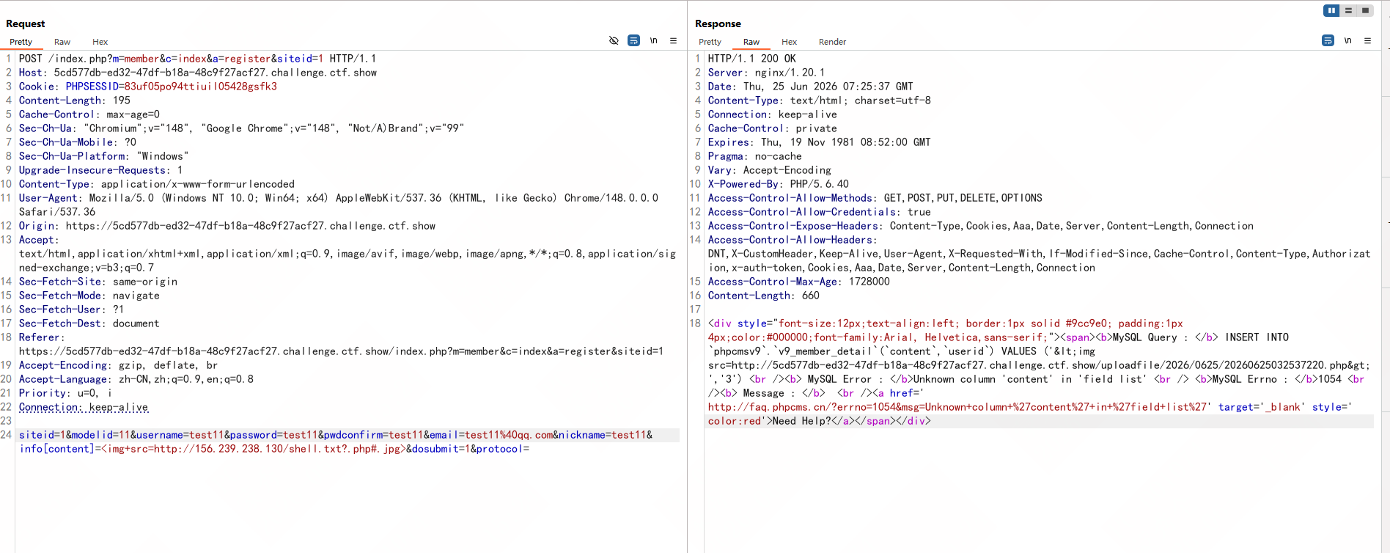Switch Request view to Pretty tab

(x=21, y=42)
